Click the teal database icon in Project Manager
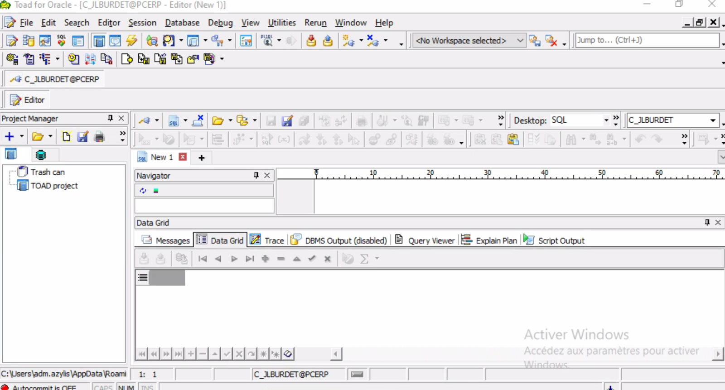 click(x=41, y=155)
